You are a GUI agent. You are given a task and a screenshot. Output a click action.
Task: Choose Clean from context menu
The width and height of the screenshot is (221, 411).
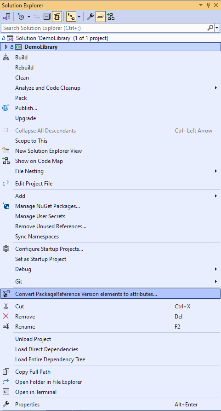110,78
